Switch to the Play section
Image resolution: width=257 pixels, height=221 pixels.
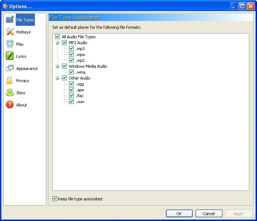(x=20, y=44)
